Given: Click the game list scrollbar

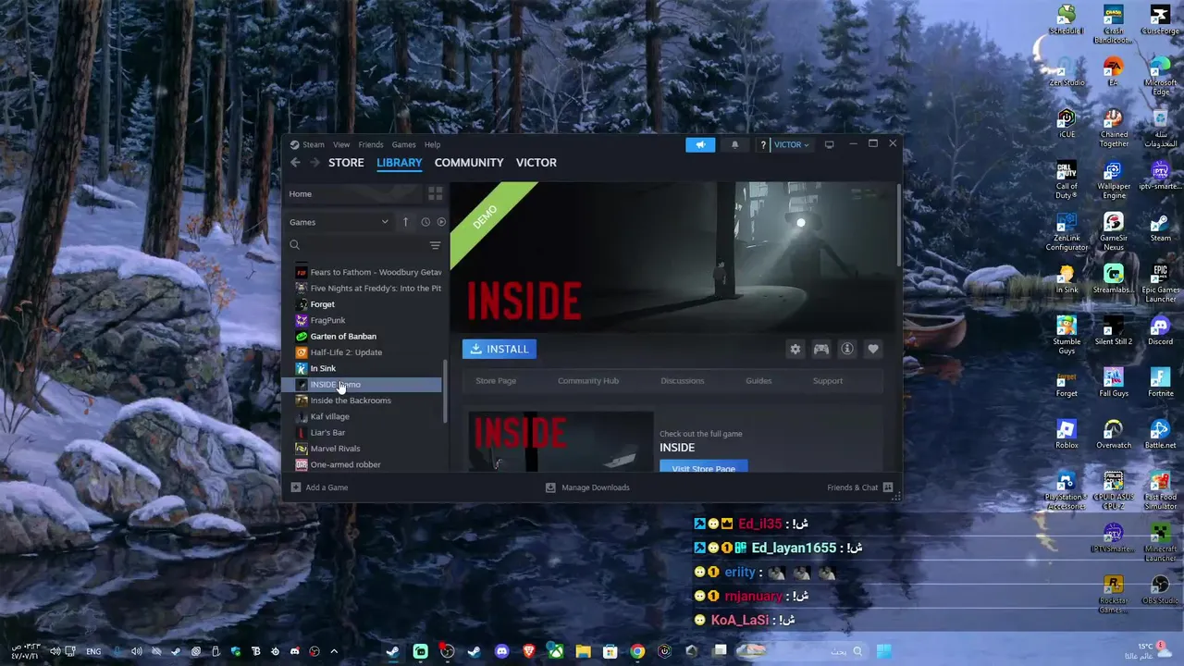Looking at the screenshot, I should tap(446, 390).
